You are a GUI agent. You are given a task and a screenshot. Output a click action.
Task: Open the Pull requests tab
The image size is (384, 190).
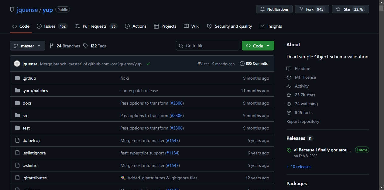[x=96, y=26]
